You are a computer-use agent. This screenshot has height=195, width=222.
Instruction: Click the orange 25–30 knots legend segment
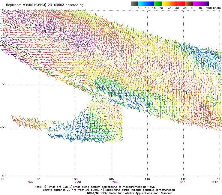coord(173,4)
